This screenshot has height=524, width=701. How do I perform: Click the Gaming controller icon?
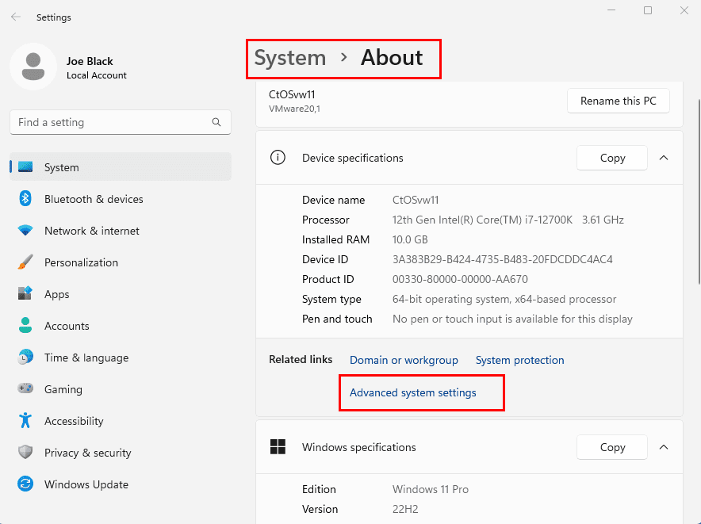[25, 388]
